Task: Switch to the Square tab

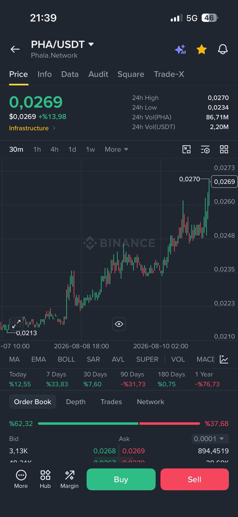Action: click(131, 74)
